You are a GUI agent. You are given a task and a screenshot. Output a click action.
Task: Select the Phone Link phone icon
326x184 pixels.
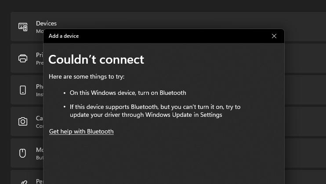[x=23, y=90]
